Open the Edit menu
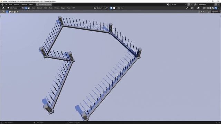 click(11, 4)
